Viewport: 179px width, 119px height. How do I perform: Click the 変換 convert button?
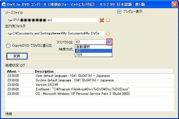tap(17, 56)
